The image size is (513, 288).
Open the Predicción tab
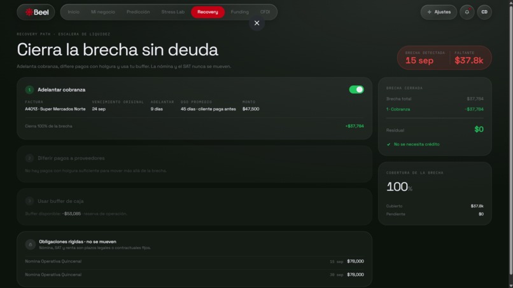138,12
